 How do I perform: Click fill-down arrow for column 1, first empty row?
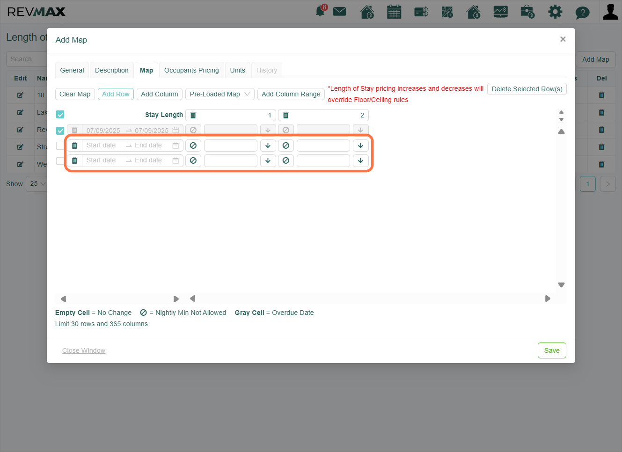(268, 146)
